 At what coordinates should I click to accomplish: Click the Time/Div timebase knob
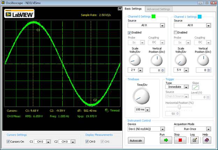click(x=141, y=97)
